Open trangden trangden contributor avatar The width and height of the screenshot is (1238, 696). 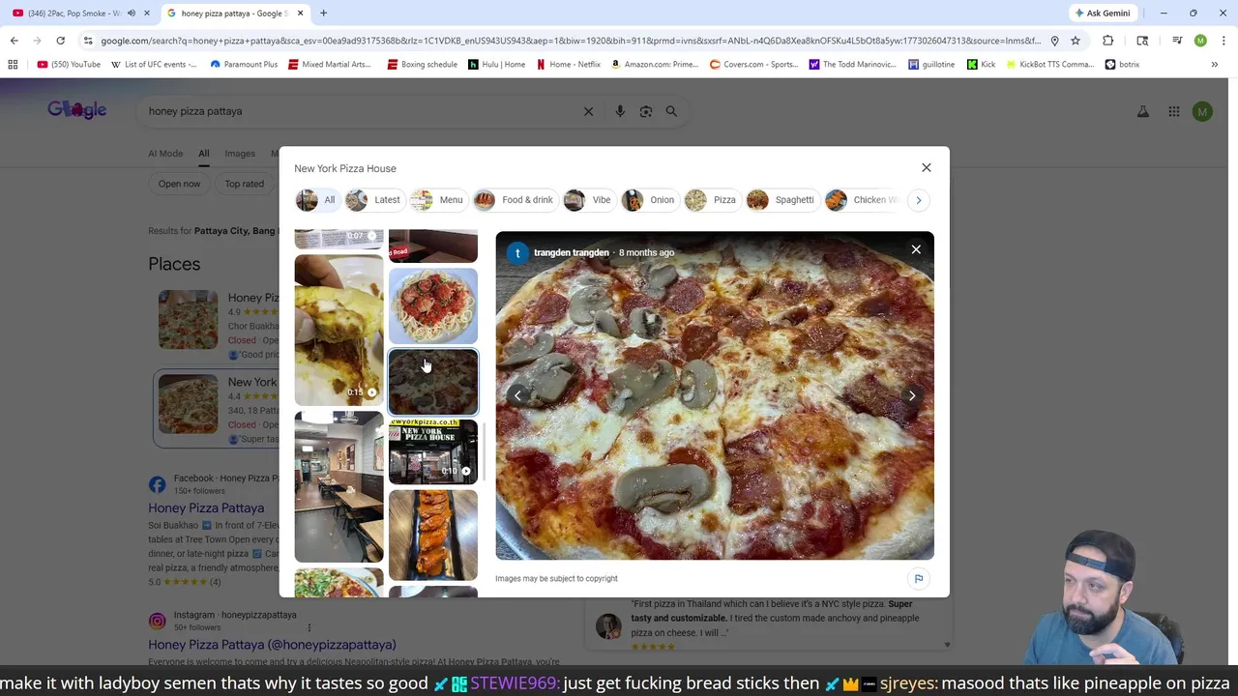pos(517,252)
